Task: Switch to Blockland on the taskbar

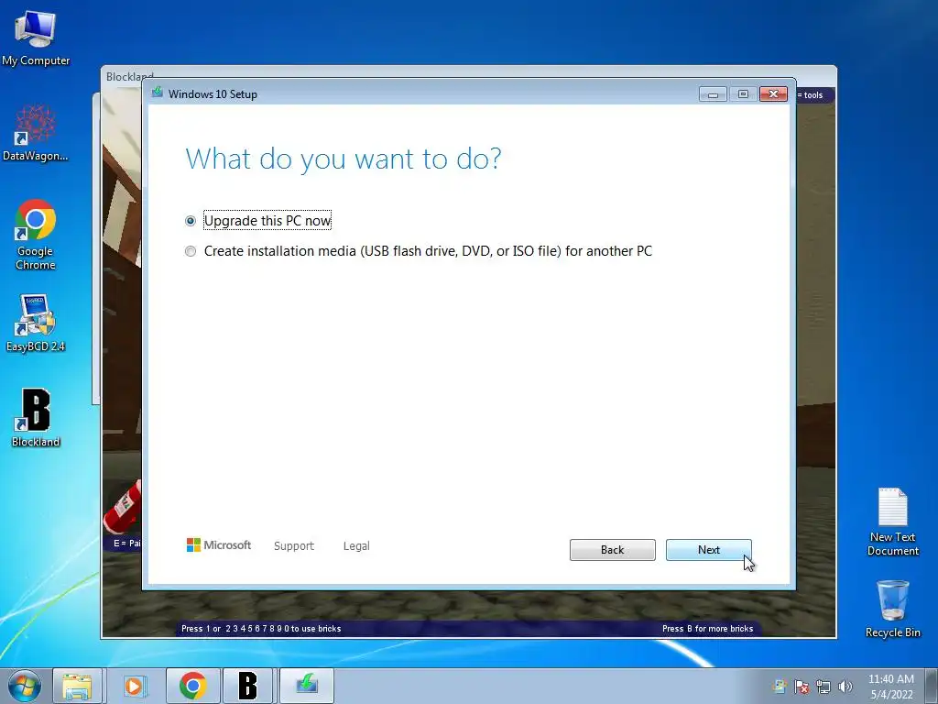Action: pyautogui.click(x=248, y=686)
